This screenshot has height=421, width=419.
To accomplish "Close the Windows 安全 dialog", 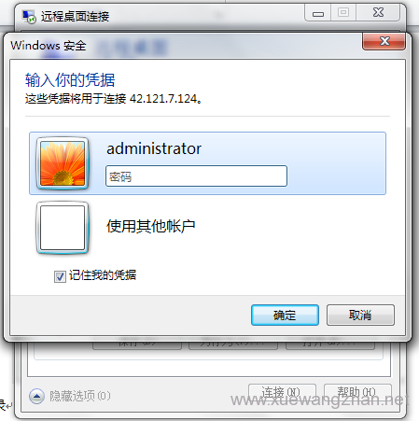I will pyautogui.click(x=384, y=41).
